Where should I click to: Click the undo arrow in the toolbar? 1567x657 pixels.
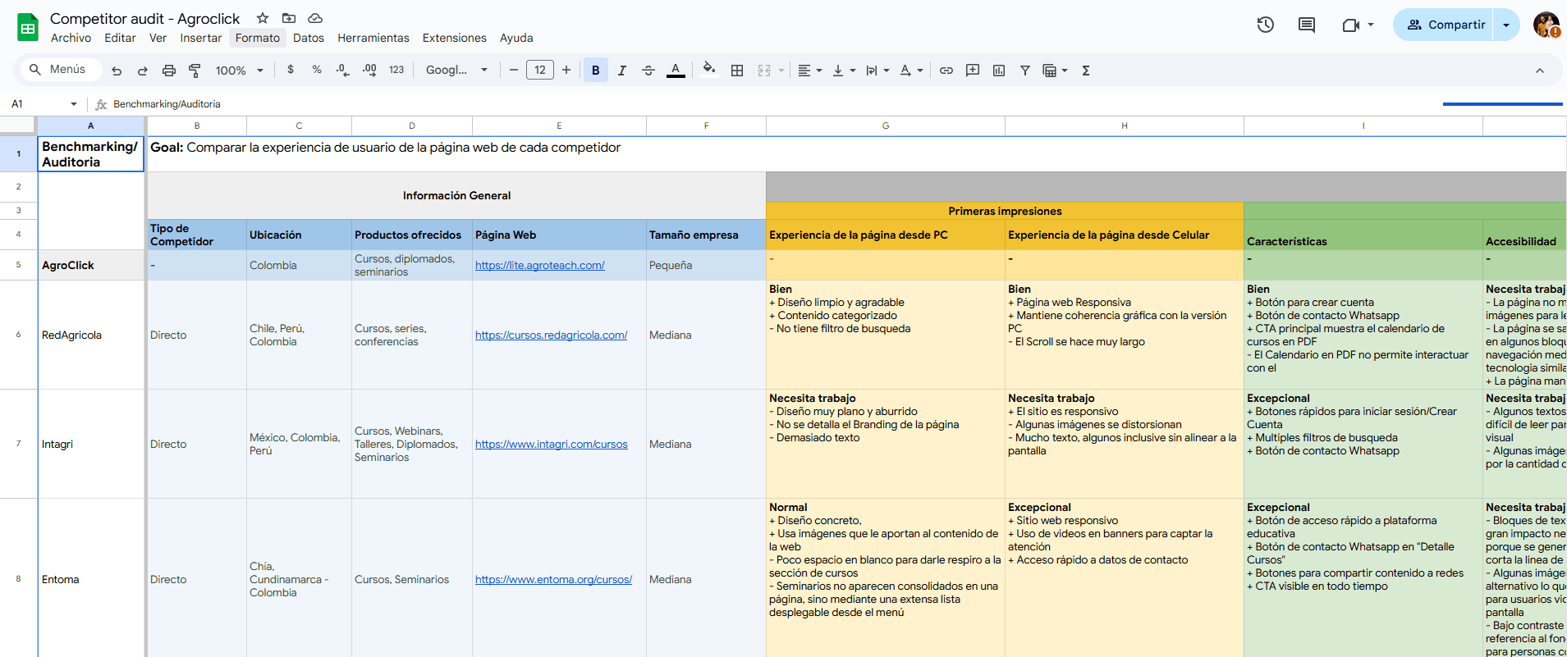click(117, 71)
